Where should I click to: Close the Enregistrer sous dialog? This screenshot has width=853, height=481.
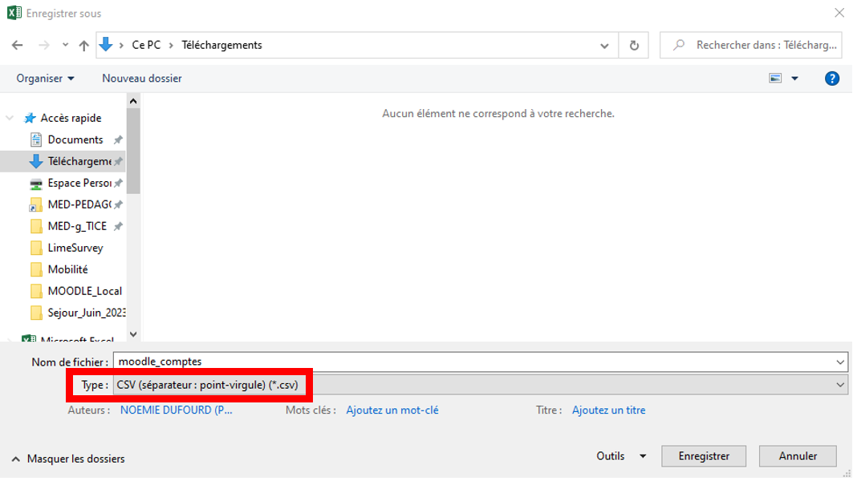839,13
